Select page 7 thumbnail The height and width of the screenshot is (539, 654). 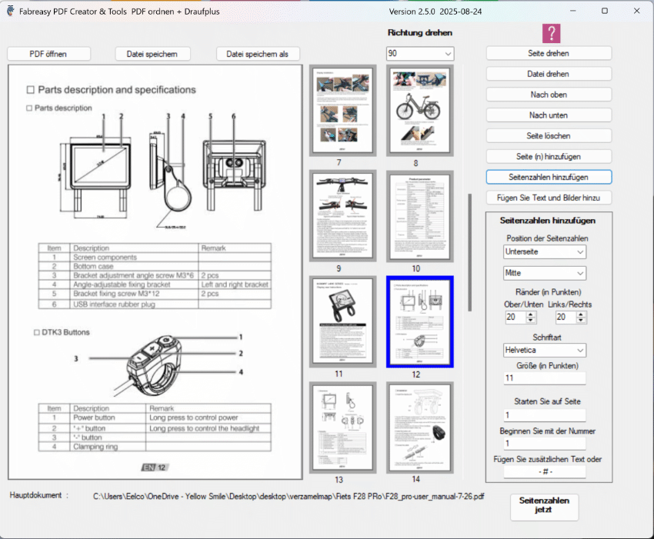coord(339,110)
